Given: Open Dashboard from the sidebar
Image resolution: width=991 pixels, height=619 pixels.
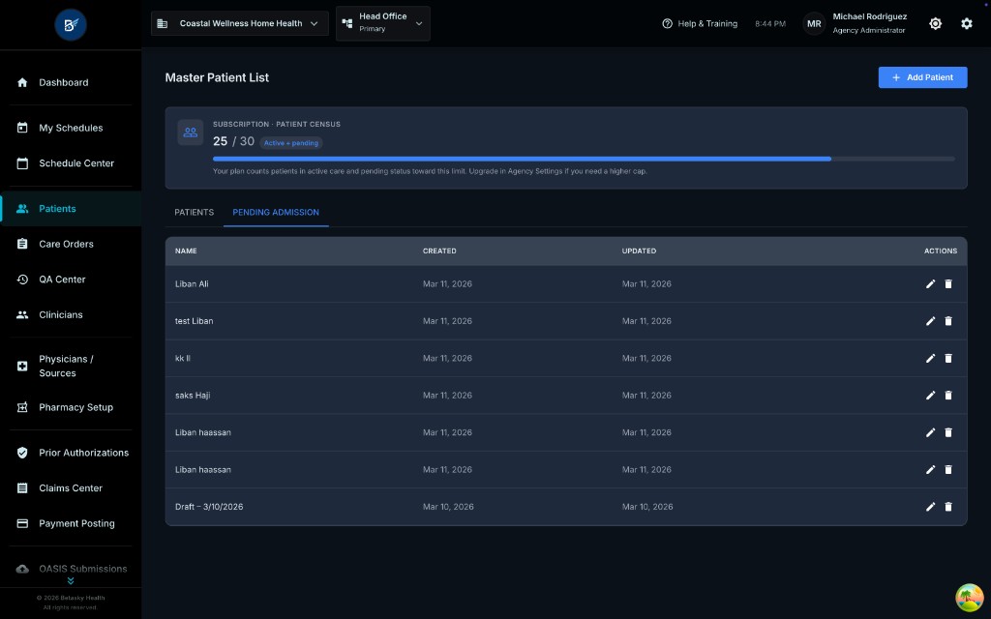Looking at the screenshot, I should pyautogui.click(x=71, y=82).
